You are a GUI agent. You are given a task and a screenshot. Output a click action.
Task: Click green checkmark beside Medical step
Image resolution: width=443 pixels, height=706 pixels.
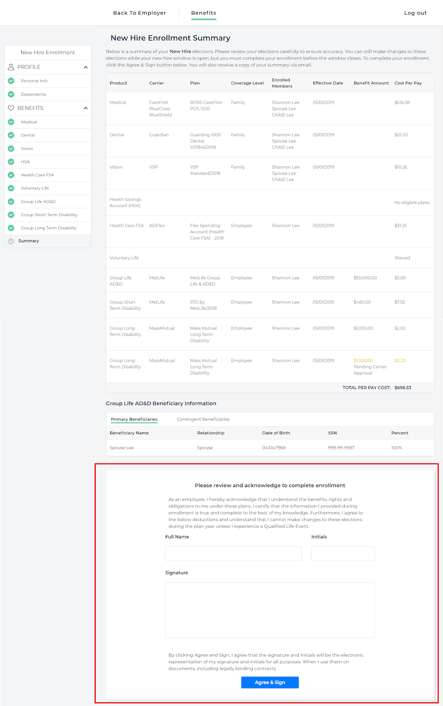[x=11, y=122]
